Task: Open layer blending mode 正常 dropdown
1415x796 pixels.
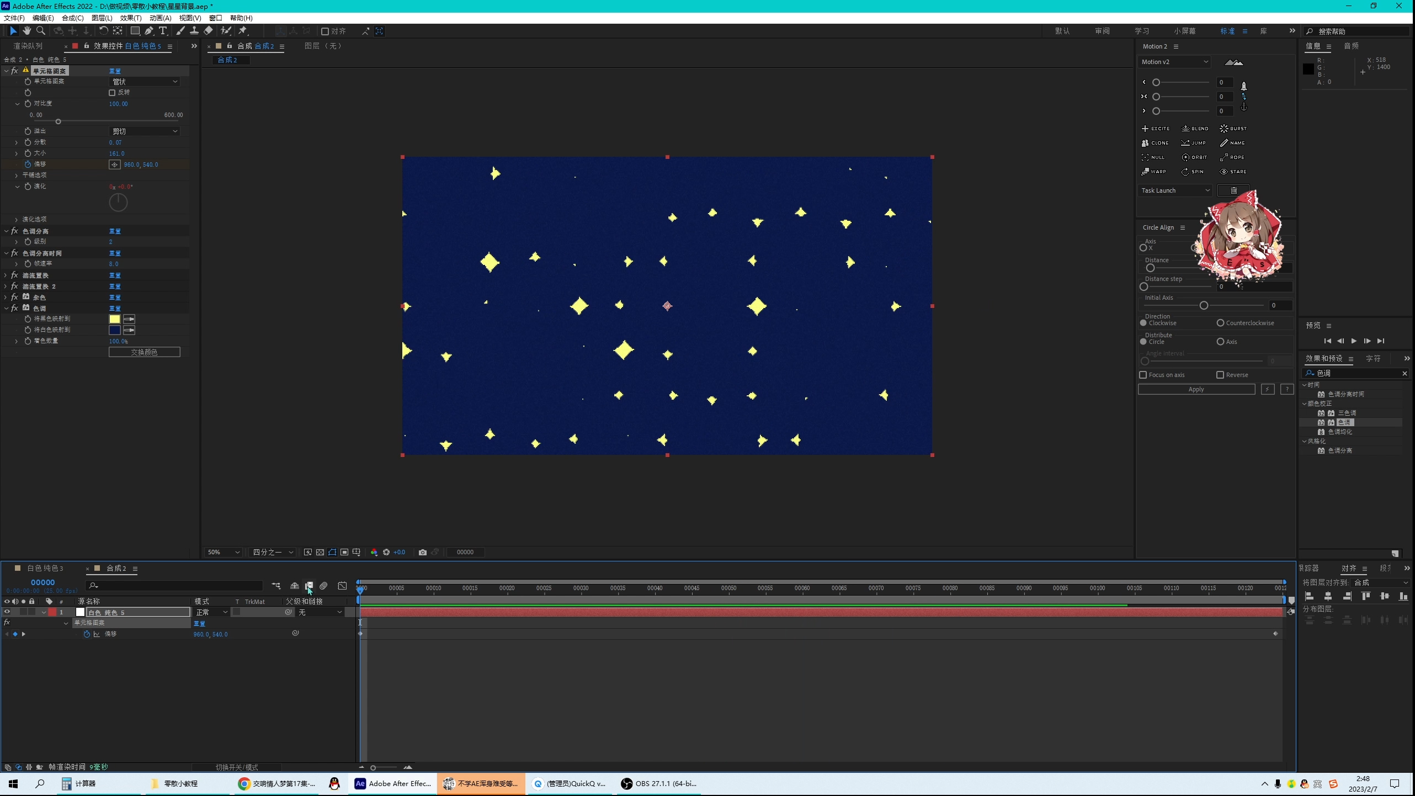Action: click(211, 612)
